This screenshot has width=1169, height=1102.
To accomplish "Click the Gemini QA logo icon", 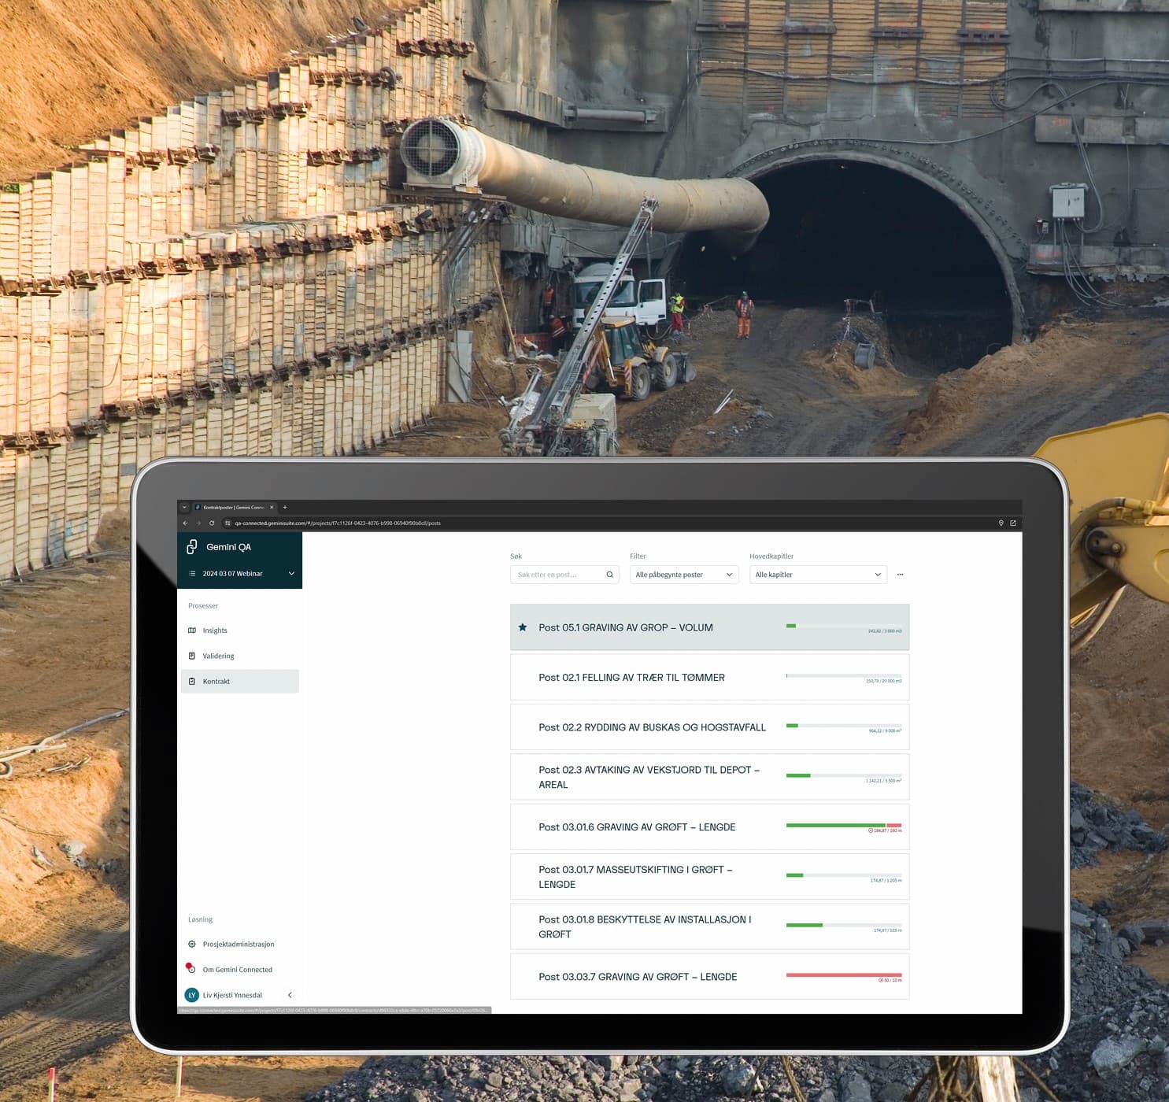I will (191, 547).
